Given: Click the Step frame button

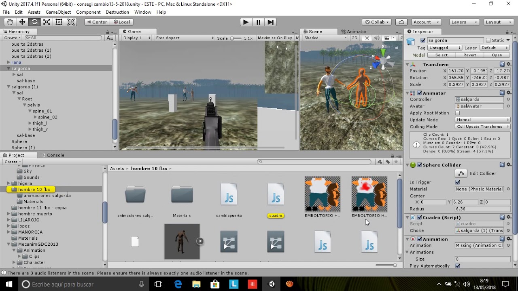Looking at the screenshot, I should click(x=271, y=22).
